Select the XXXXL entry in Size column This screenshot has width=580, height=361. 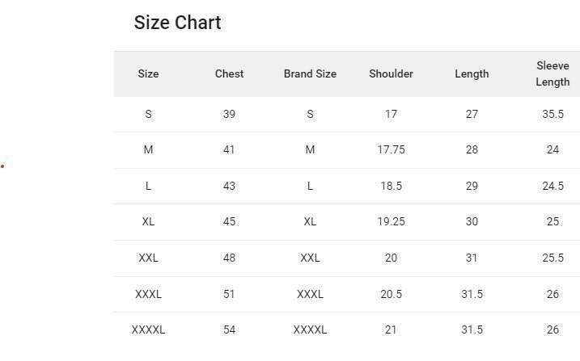tap(148, 330)
